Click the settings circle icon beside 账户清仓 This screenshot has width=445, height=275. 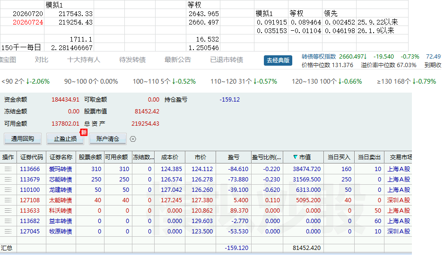pos(133,139)
